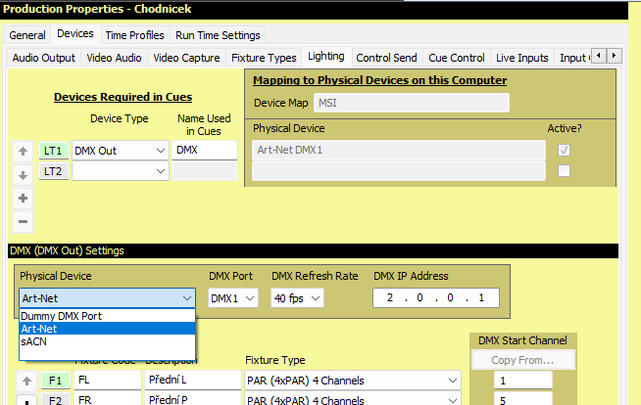Click the move-down arrow beside LT2

pyautogui.click(x=24, y=174)
